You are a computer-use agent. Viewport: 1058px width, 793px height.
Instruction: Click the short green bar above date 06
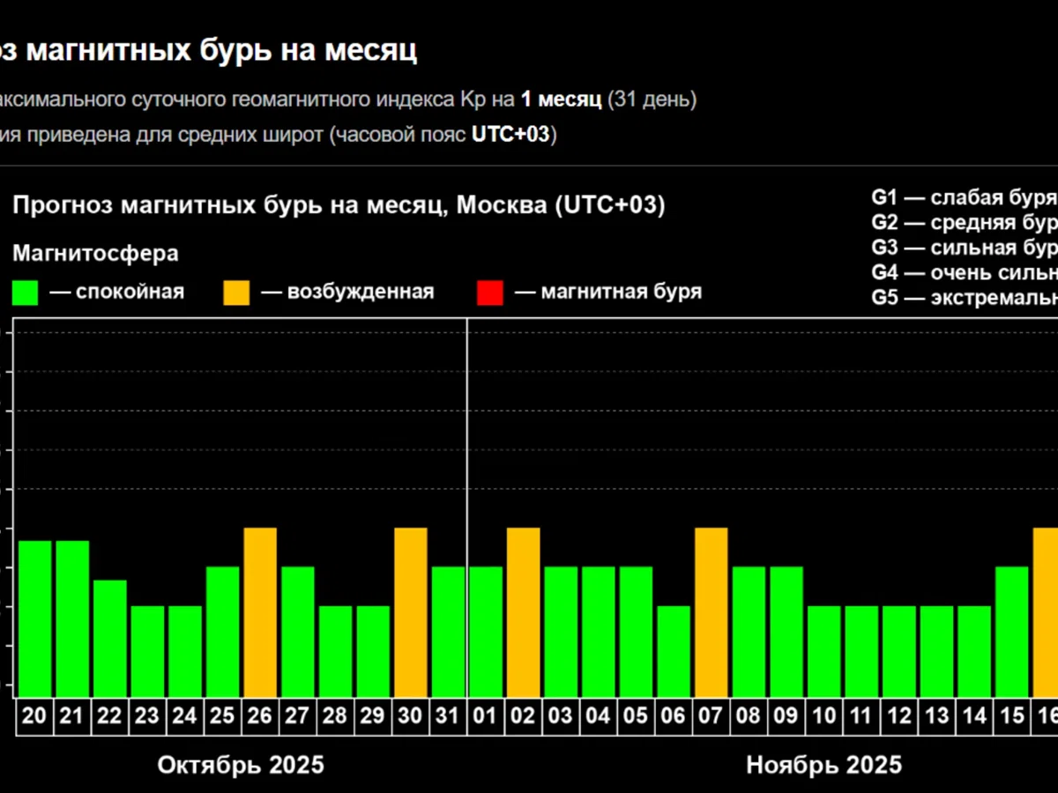pyautogui.click(x=674, y=650)
